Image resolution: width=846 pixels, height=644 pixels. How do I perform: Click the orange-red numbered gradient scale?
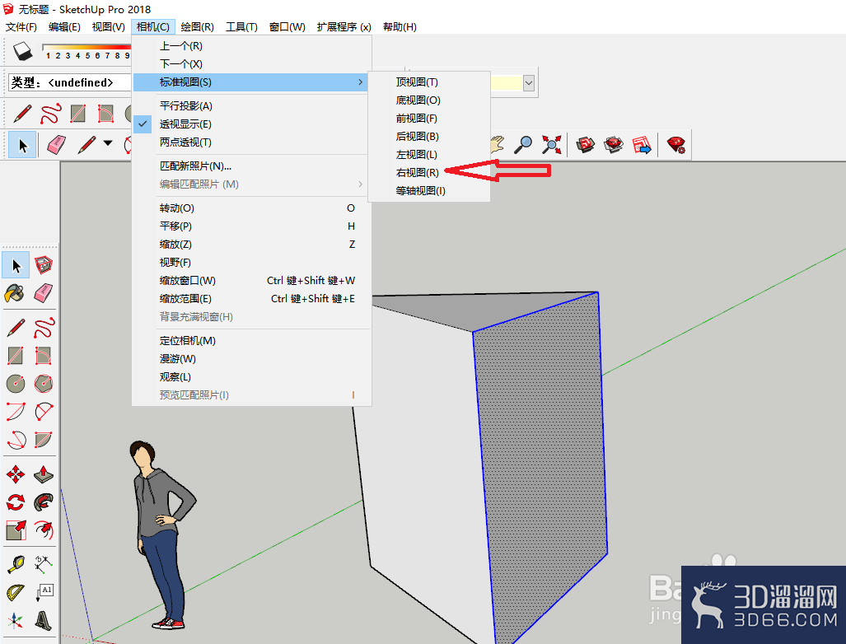pyautogui.click(x=86, y=51)
